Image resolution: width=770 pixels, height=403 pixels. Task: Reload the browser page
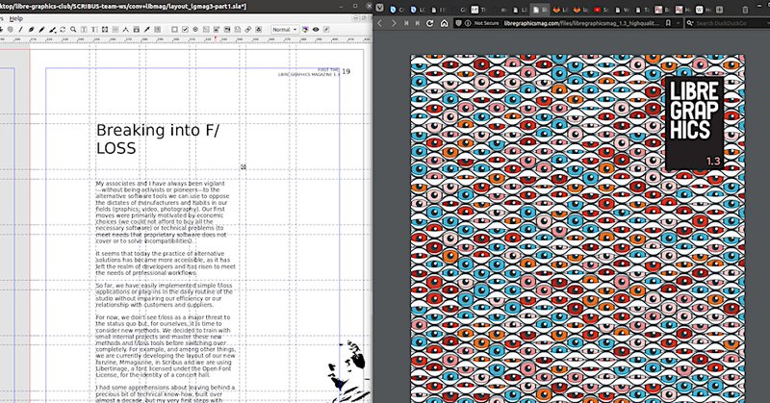point(429,23)
